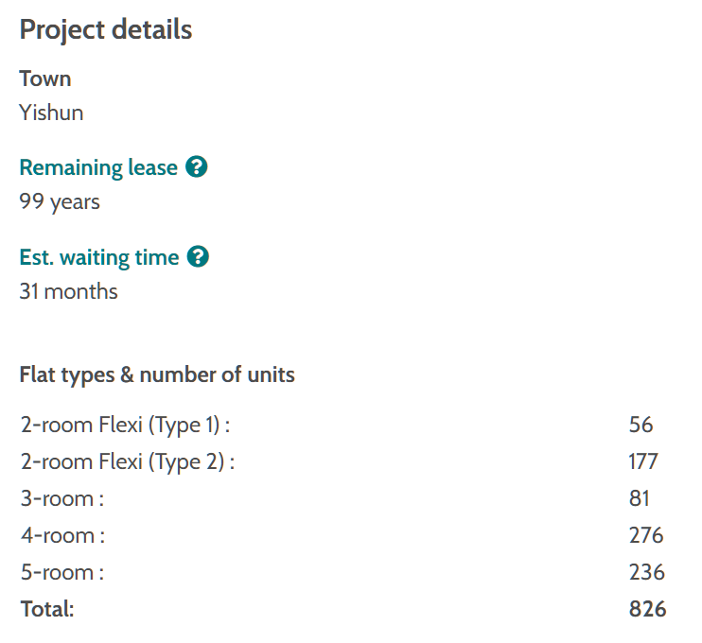Click the 276 units count for 4-room

point(646,535)
